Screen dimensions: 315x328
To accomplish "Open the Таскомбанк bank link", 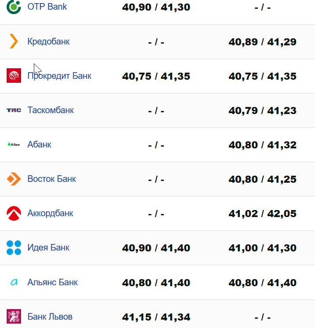I will coord(51,110).
